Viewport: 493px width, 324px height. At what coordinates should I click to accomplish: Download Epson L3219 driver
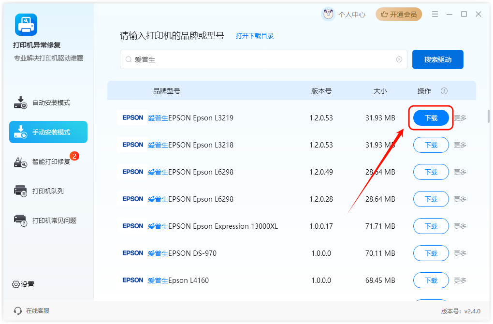coord(431,118)
